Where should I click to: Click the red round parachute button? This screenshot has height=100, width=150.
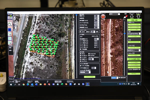[103, 16]
